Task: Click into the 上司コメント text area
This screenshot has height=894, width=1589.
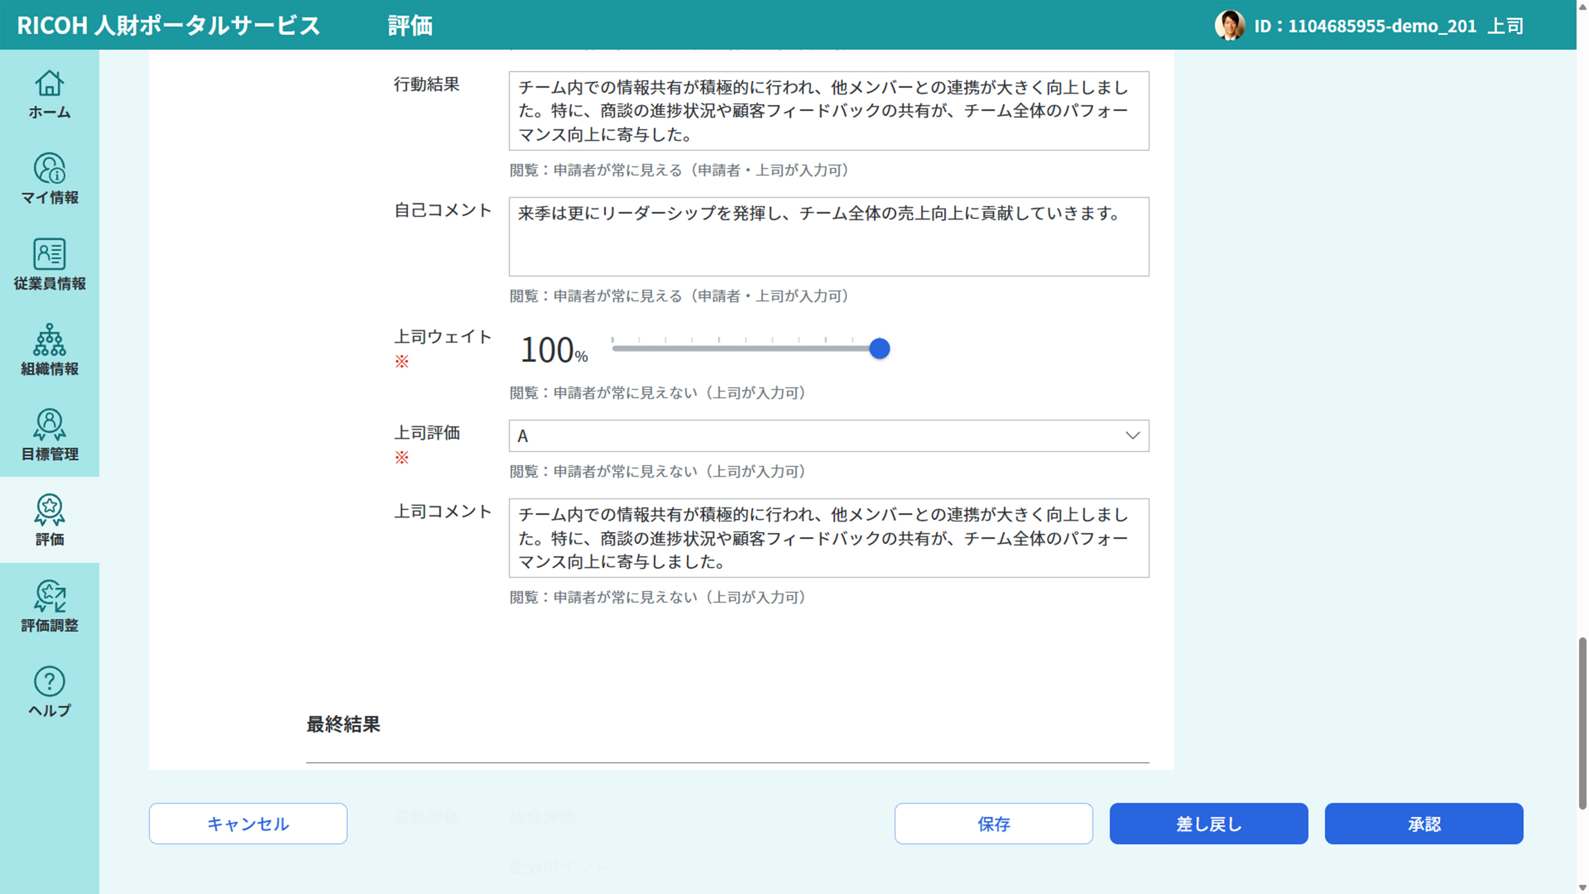Action: (x=828, y=538)
